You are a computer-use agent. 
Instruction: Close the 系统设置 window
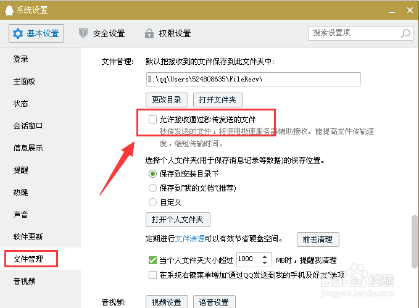coord(410,10)
